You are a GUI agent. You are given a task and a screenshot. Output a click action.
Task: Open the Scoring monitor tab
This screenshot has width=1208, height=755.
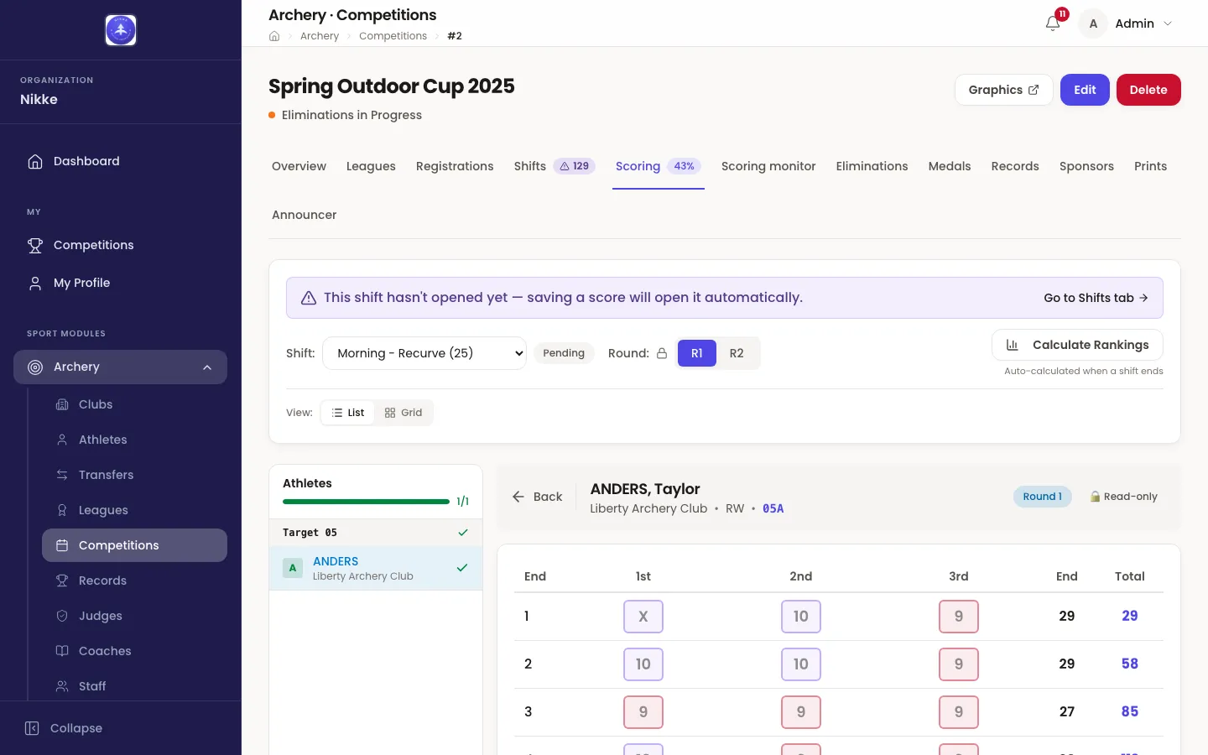(x=768, y=166)
